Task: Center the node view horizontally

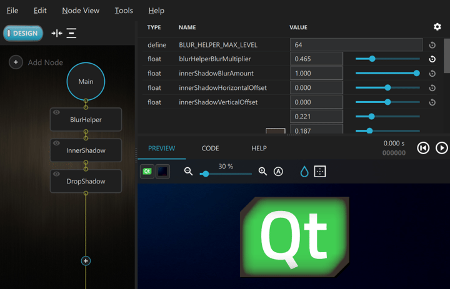Action: (x=57, y=33)
